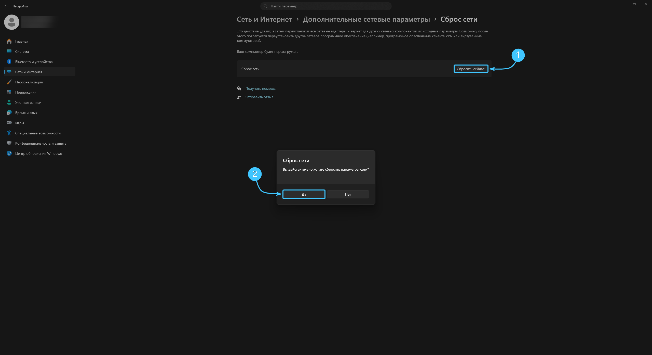Viewport: 652px width, 355px height.
Task: Click the Bluetooth sidebar icon
Action: pyautogui.click(x=9, y=61)
